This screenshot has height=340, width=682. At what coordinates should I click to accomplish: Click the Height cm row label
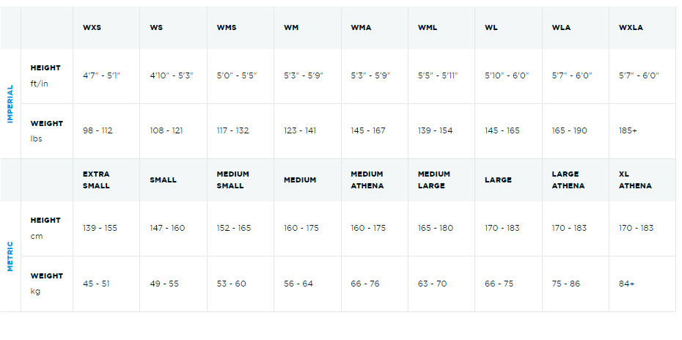point(45,227)
